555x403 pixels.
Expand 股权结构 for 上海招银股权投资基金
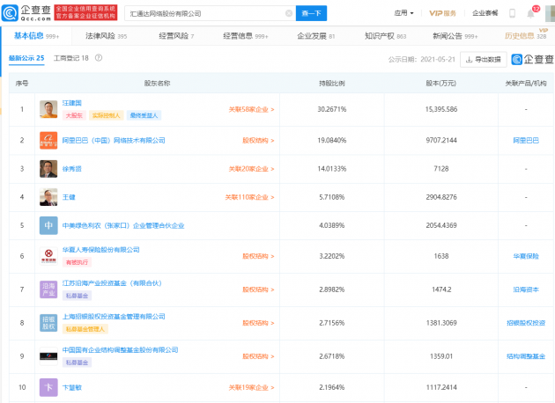point(258,323)
